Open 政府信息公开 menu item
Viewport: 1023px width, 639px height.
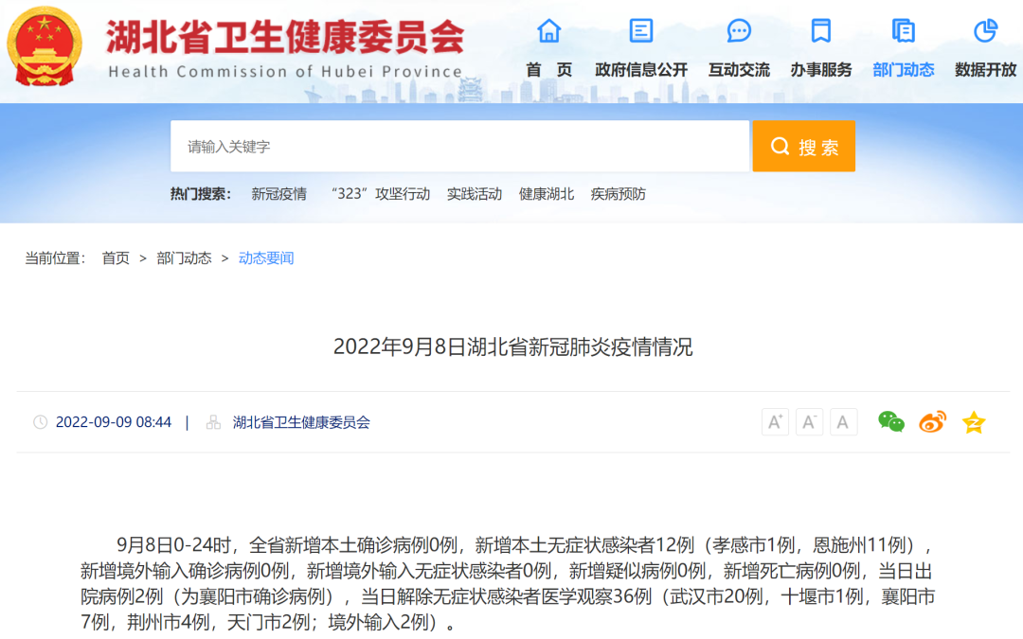tap(641, 70)
